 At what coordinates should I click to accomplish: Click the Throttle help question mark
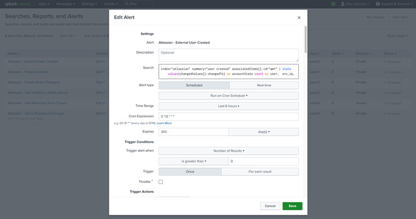[x=152, y=181]
